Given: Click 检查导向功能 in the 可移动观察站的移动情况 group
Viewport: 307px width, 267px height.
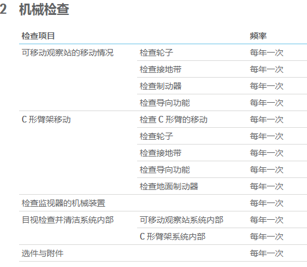Looking at the screenshot, I should (x=165, y=103).
